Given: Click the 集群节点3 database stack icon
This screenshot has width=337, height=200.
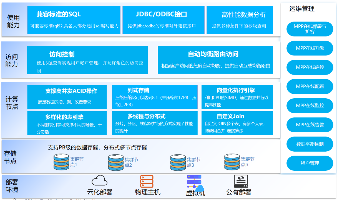Looking at the screenshot, I should tap(178, 162).
